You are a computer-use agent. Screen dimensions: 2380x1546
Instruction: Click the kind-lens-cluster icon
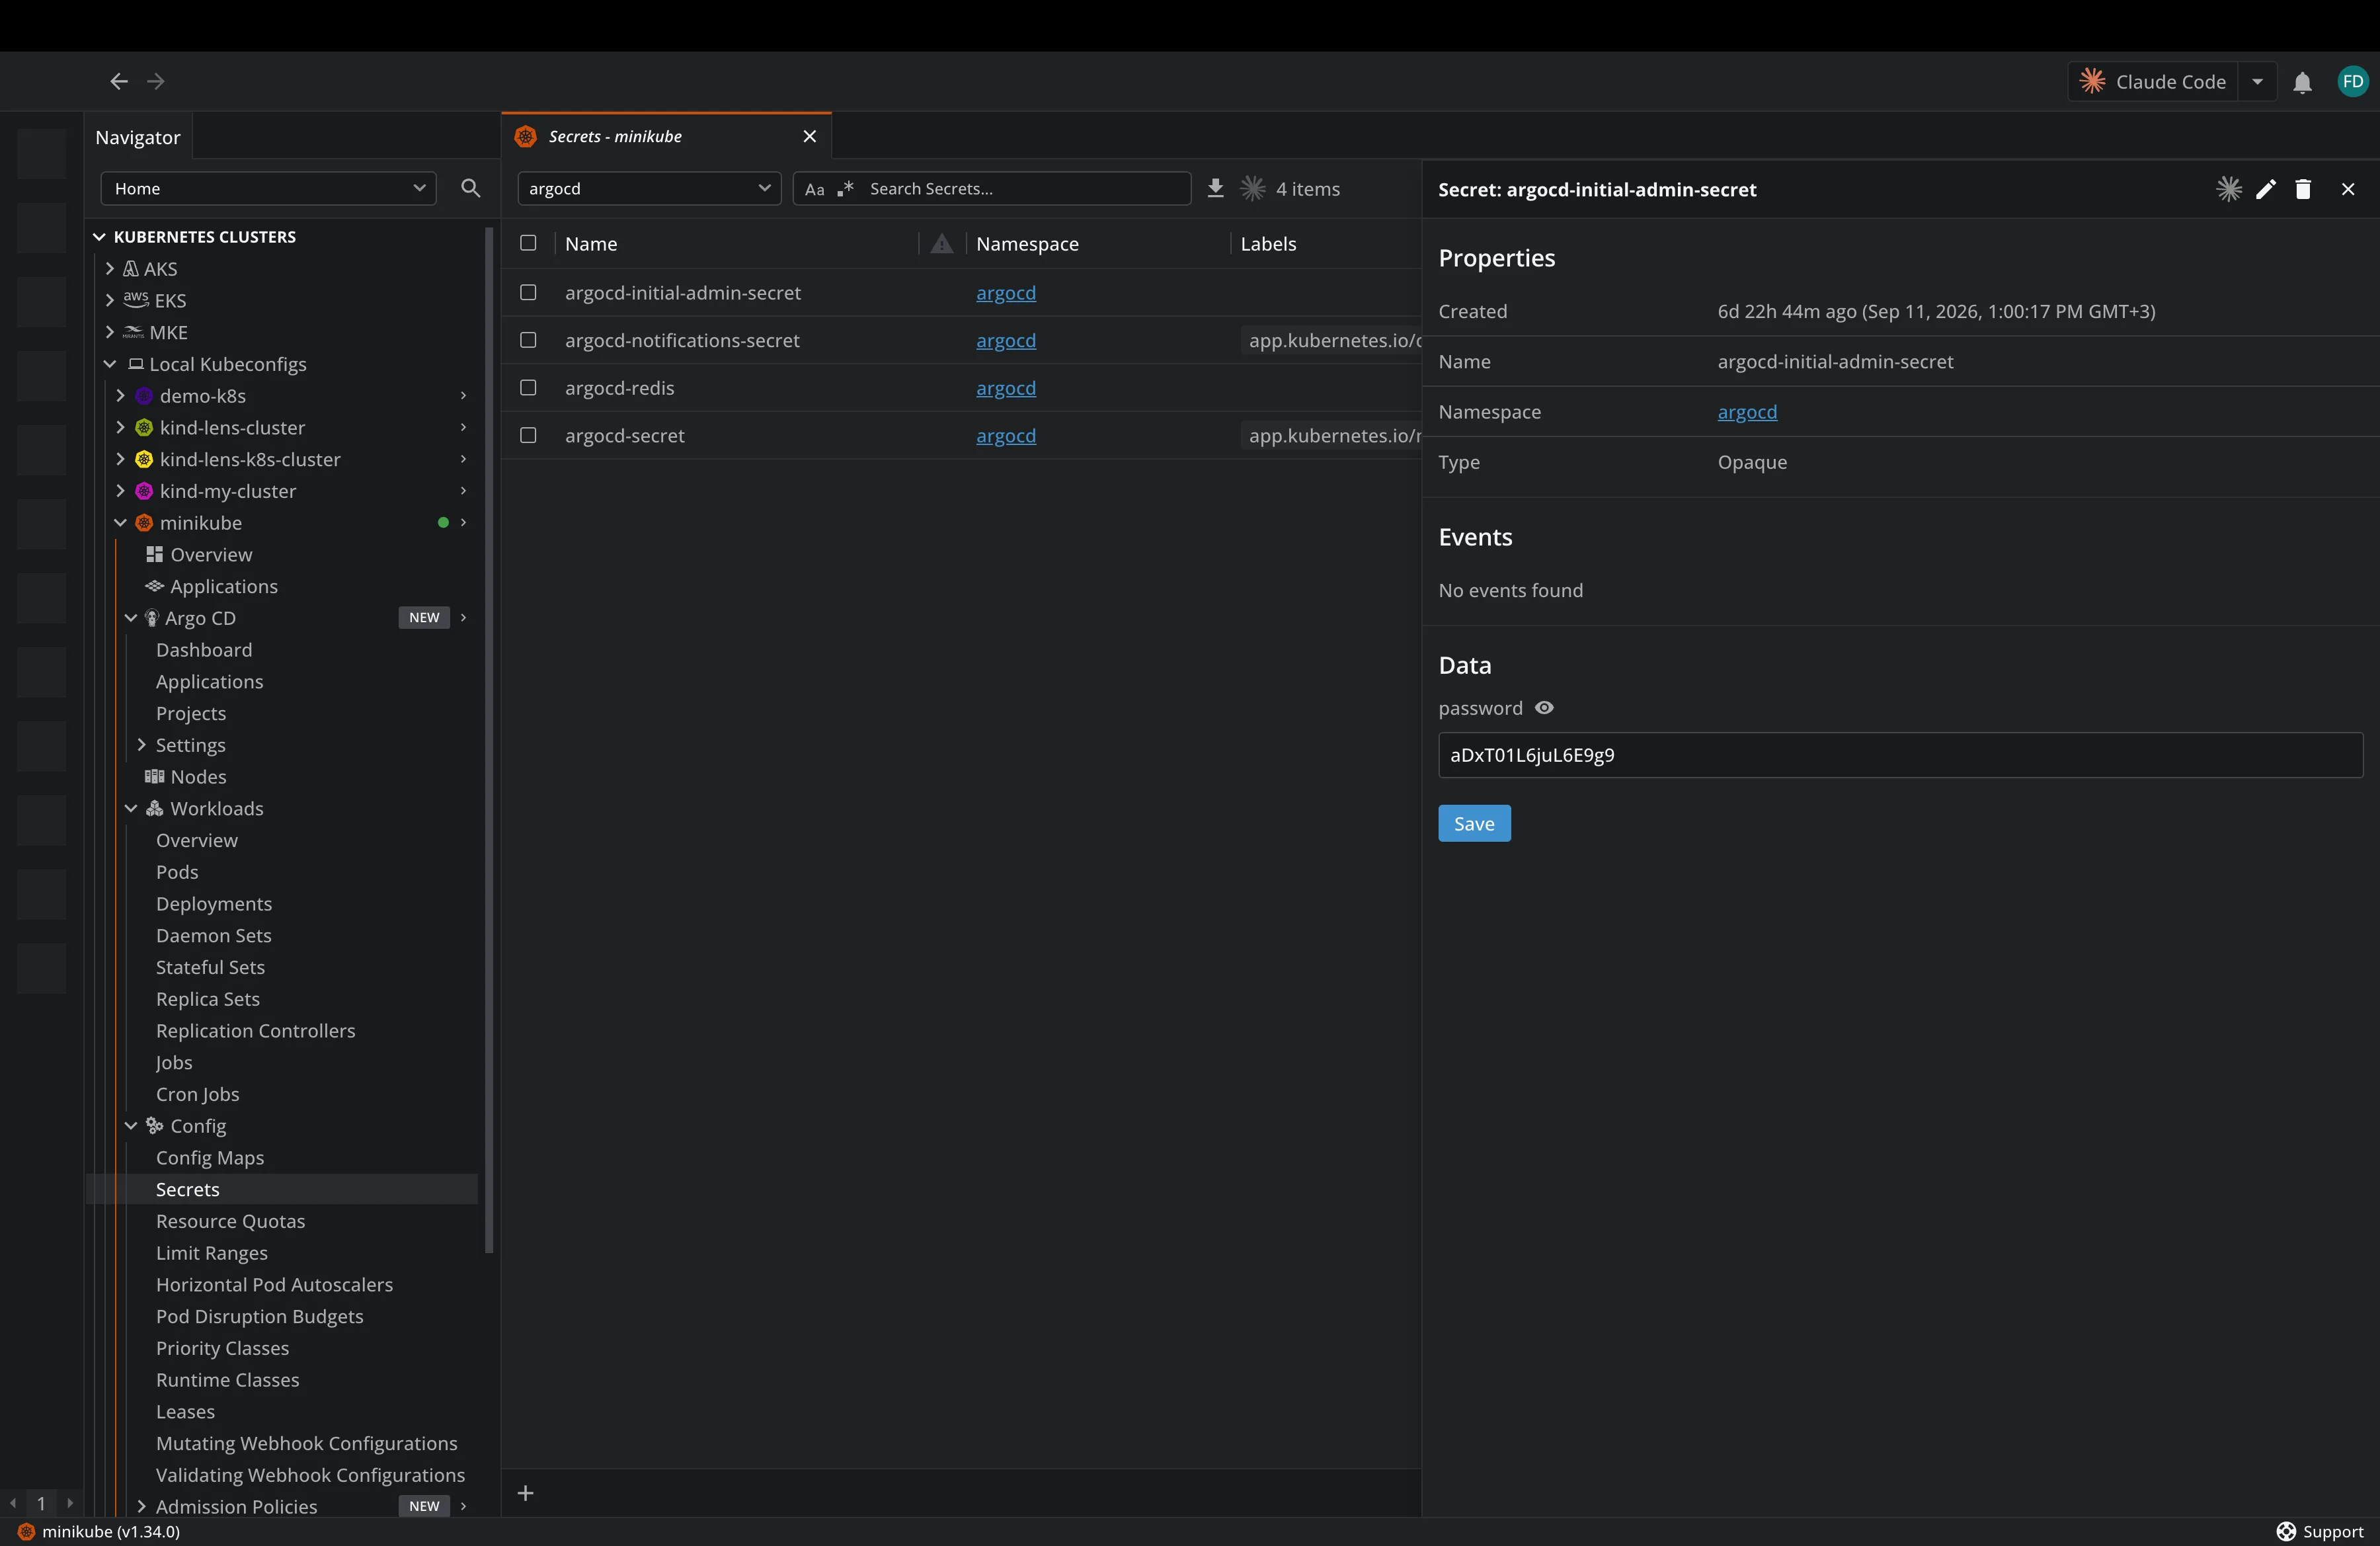(144, 428)
